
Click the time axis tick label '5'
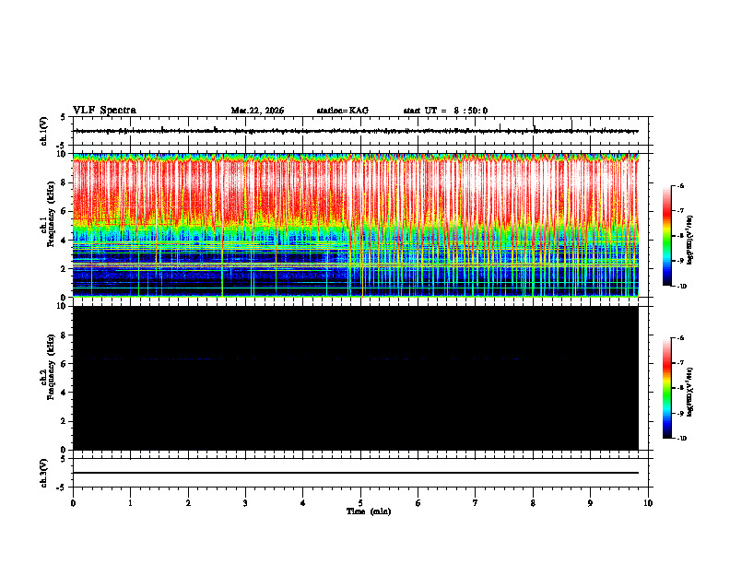click(x=360, y=503)
